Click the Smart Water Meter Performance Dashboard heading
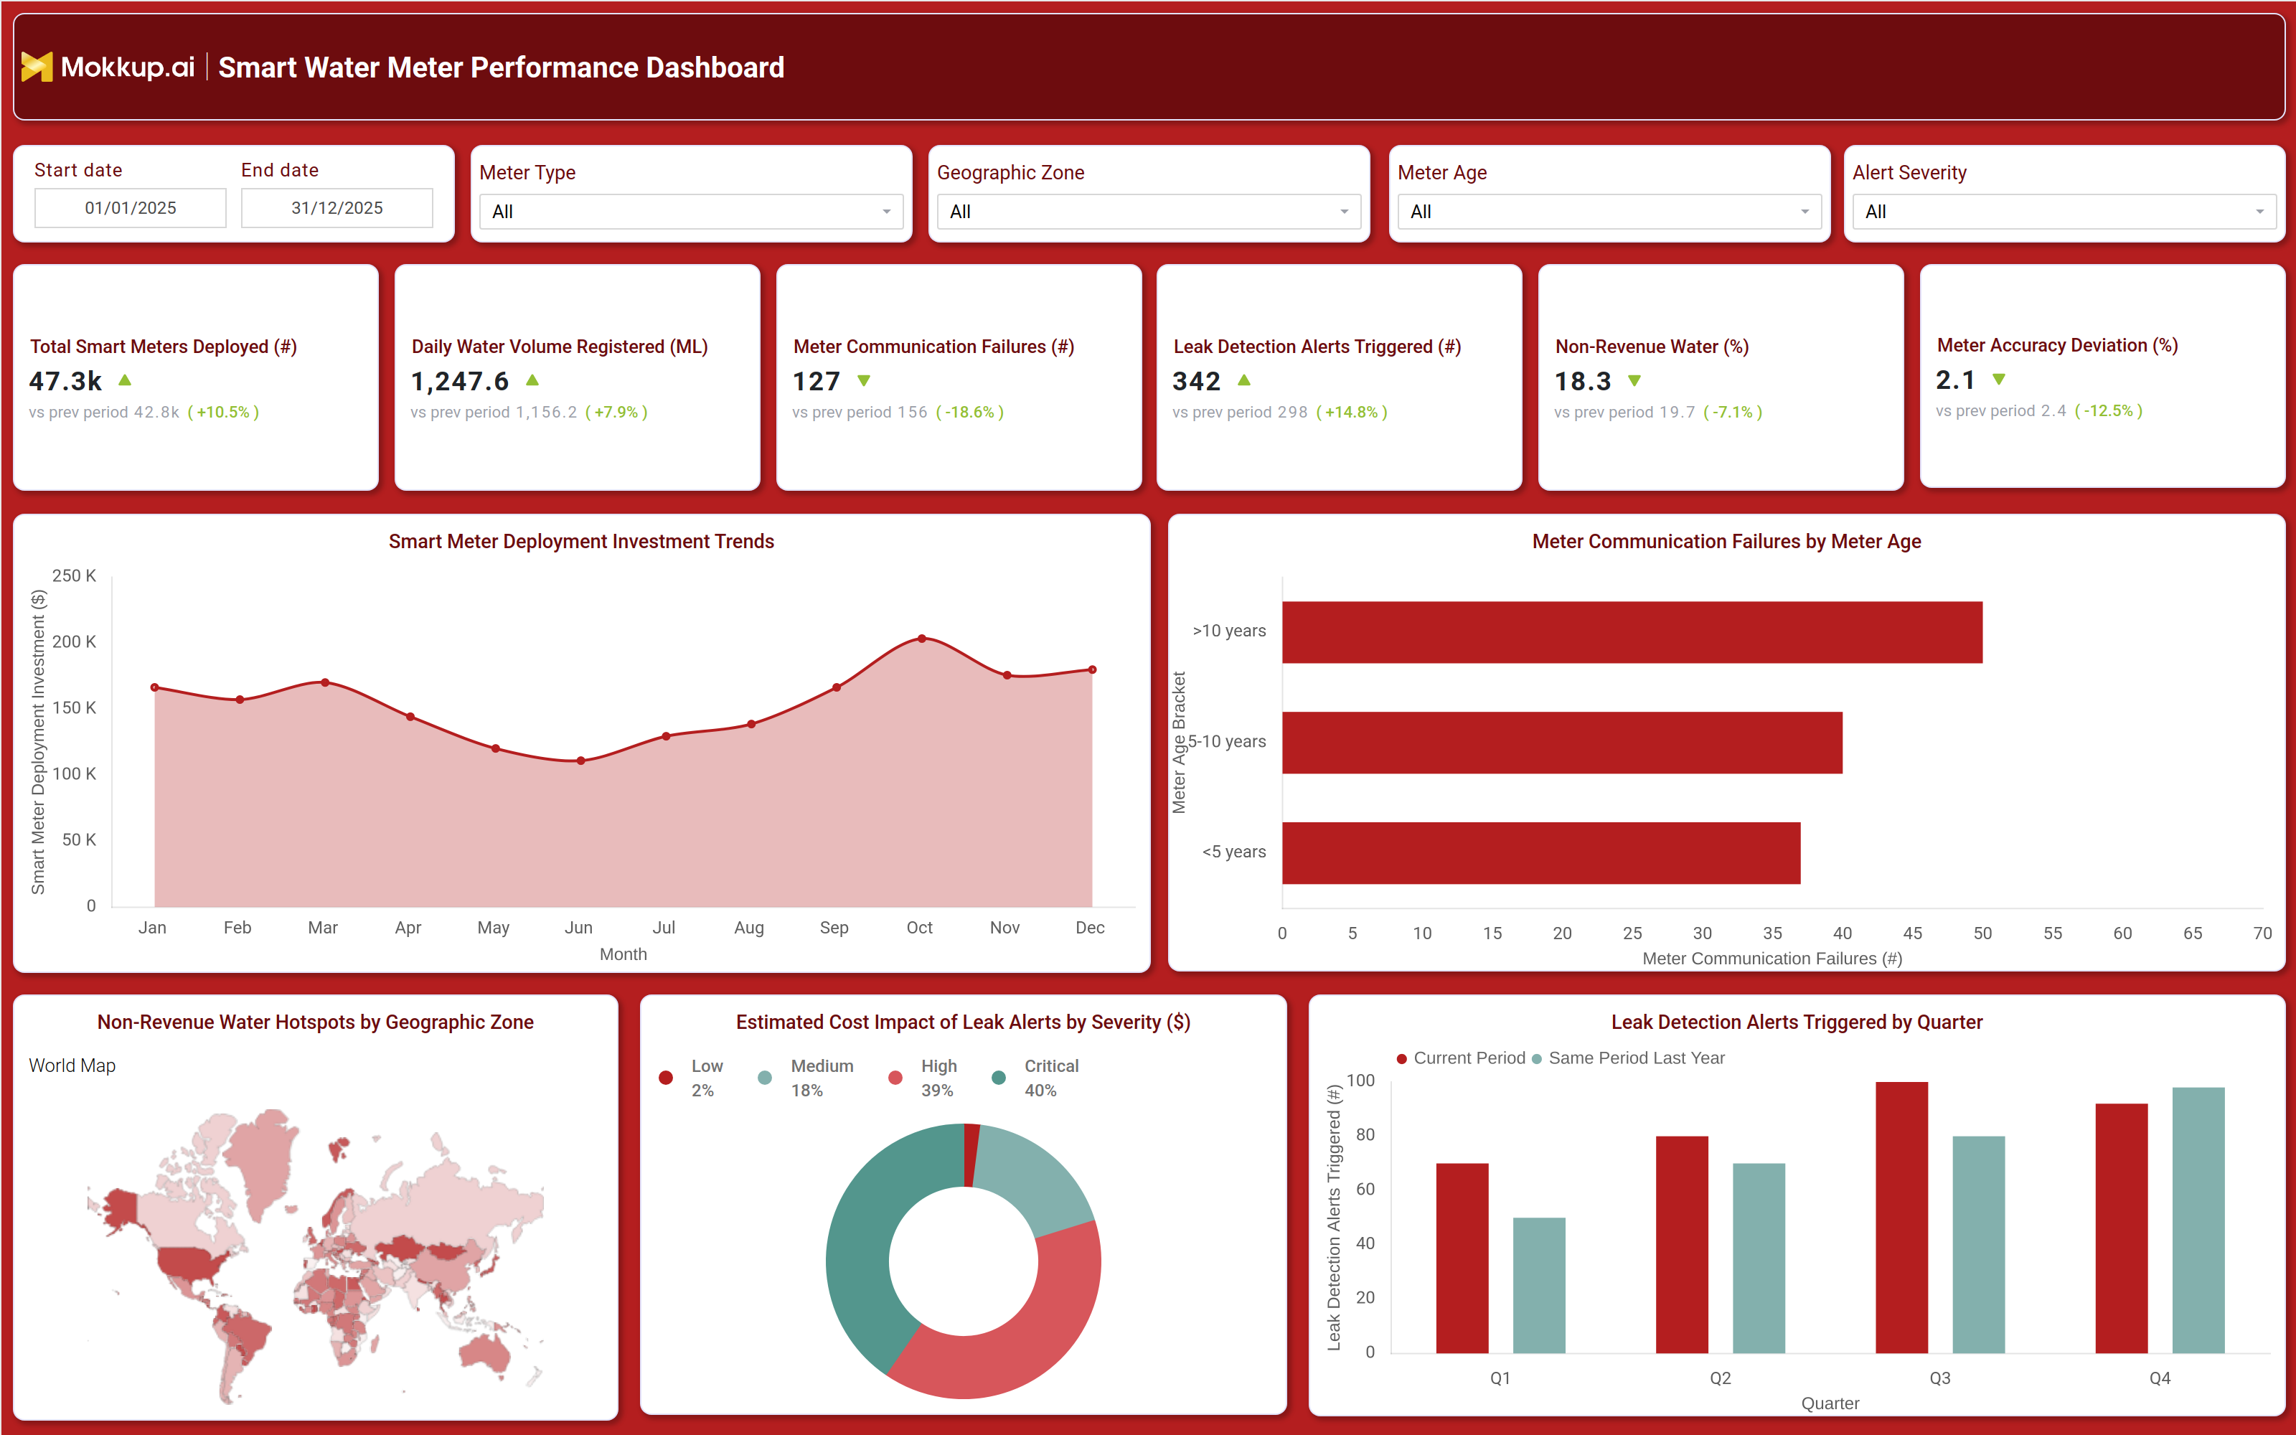 [x=501, y=67]
